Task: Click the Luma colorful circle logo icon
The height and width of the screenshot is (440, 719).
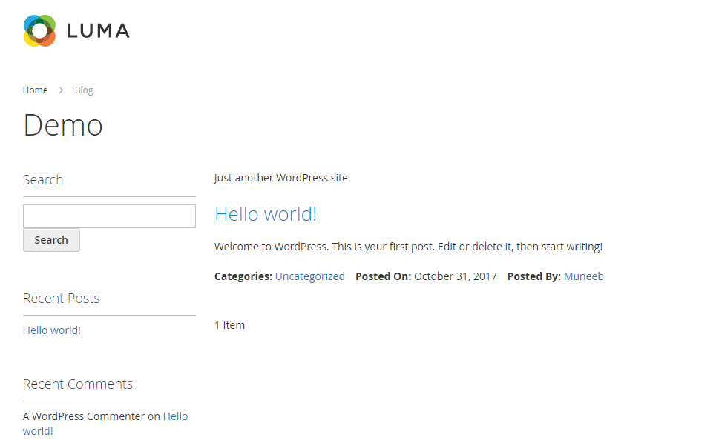Action: coord(39,30)
